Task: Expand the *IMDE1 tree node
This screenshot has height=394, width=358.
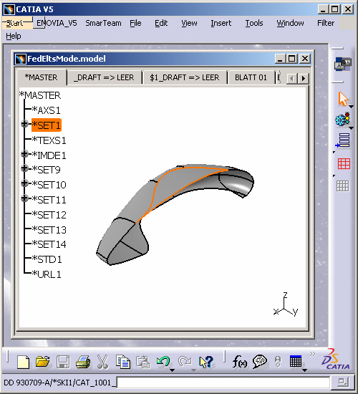Action: pos(24,153)
